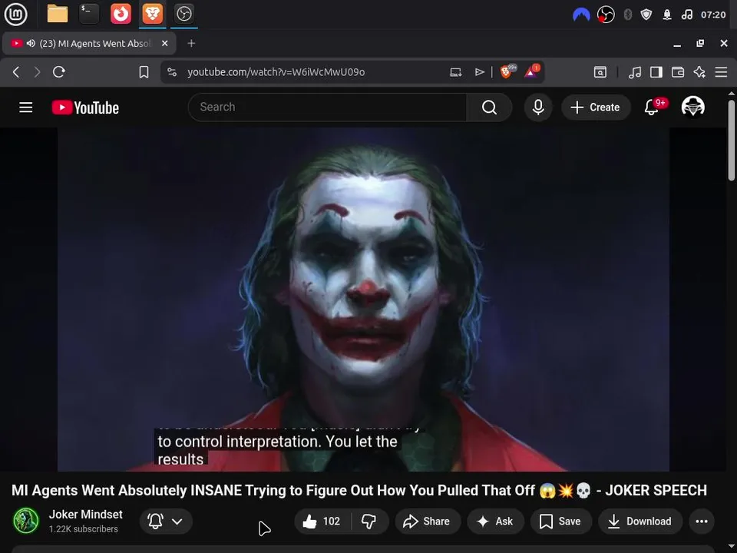737x553 pixels.
Task: Open the Joker Mindset channel avatar
Action: click(x=26, y=521)
